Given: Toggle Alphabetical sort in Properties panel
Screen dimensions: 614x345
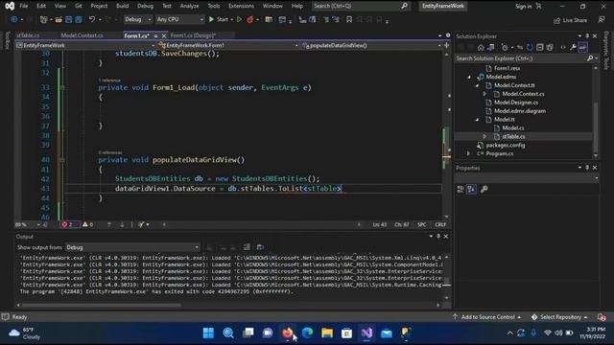Looking at the screenshot, I should [471, 190].
